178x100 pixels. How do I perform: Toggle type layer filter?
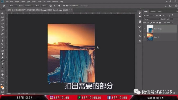coord(163,16)
